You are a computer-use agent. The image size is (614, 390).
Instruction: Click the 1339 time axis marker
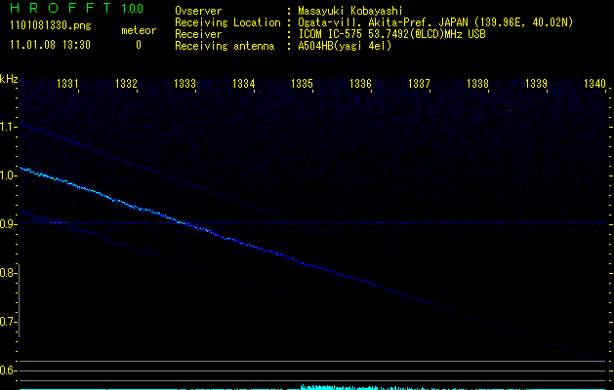pyautogui.click(x=536, y=84)
